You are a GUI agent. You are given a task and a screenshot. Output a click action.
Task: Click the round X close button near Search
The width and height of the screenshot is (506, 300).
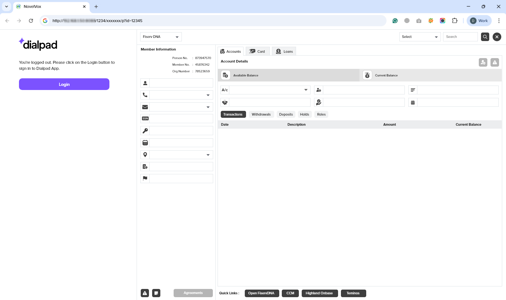[x=497, y=37]
